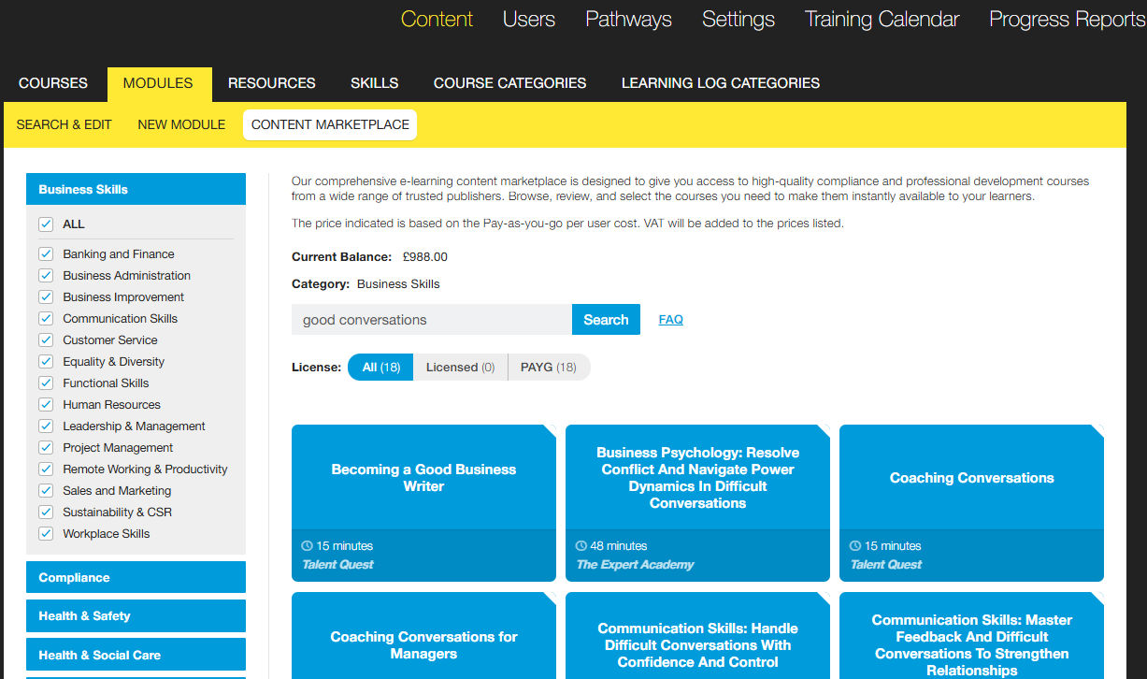Expand the Compliance category section
The image size is (1147, 679).
click(x=136, y=578)
